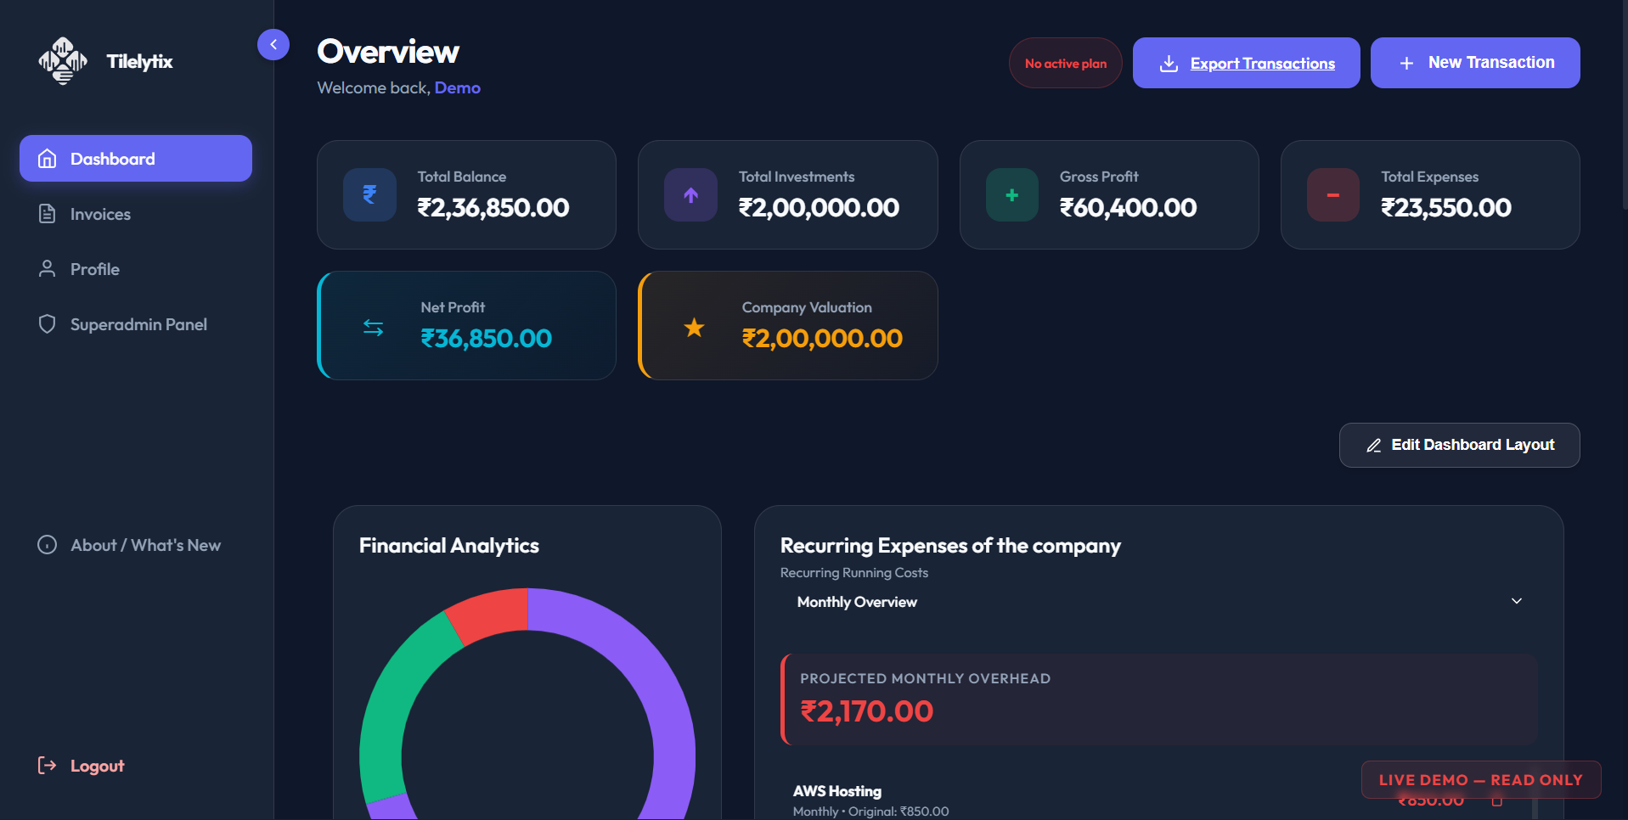Viewport: 1628px width, 820px height.
Task: Click the Dashboard home icon
Action: 48,159
